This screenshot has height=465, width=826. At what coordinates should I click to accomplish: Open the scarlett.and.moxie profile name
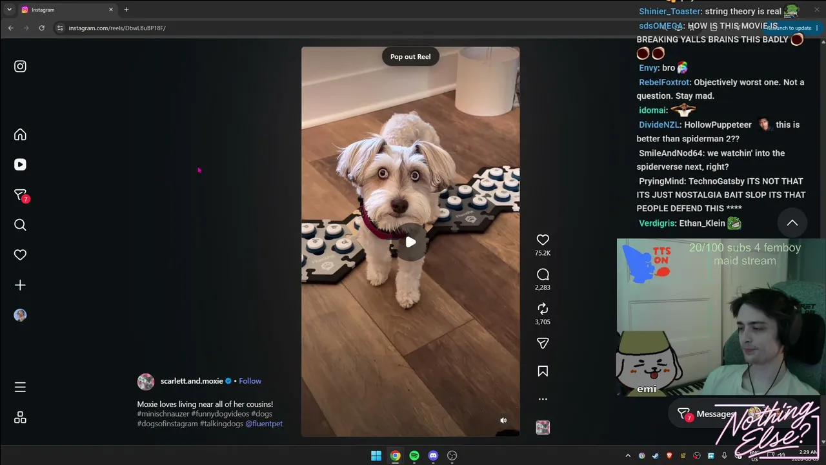pos(192,381)
